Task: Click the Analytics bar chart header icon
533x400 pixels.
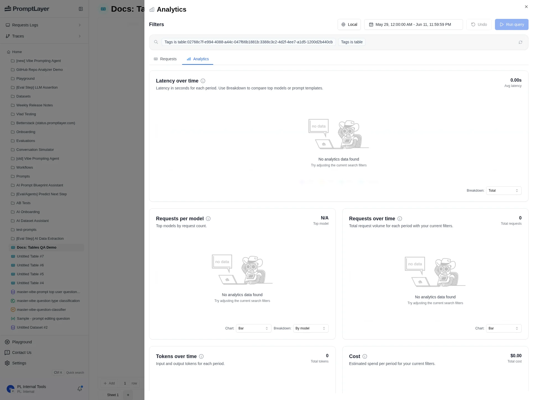Action: tap(152, 9)
